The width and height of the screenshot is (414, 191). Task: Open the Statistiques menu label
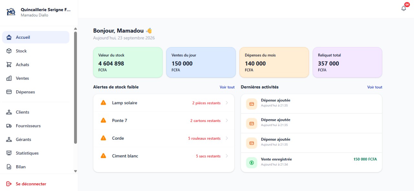(27, 153)
